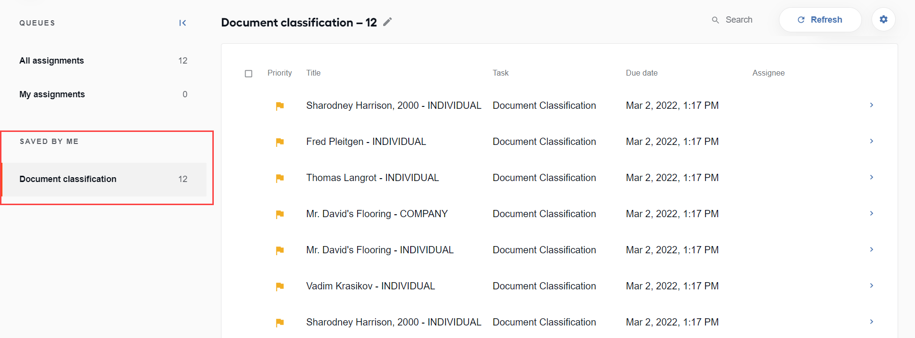Click priority flag for Mr. David's Flooring - COMPANY
This screenshot has height=338, width=915.
[279, 214]
